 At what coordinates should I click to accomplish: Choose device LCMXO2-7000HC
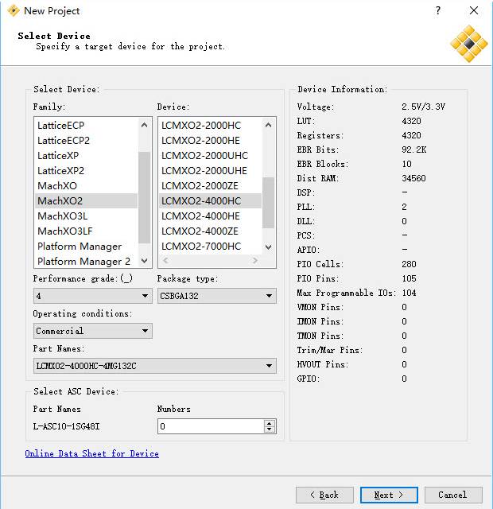coord(210,246)
